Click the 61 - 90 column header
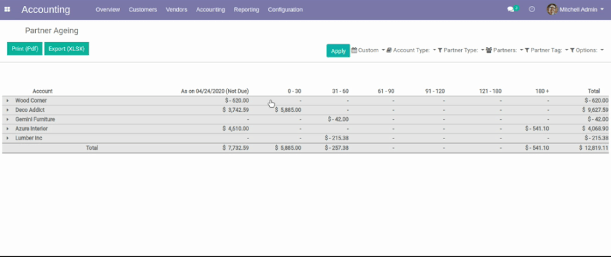This screenshot has height=257, width=611. [x=386, y=91]
